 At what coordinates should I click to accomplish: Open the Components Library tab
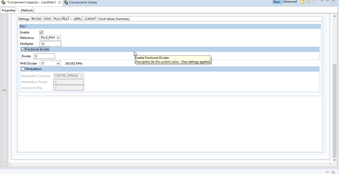(83, 2)
